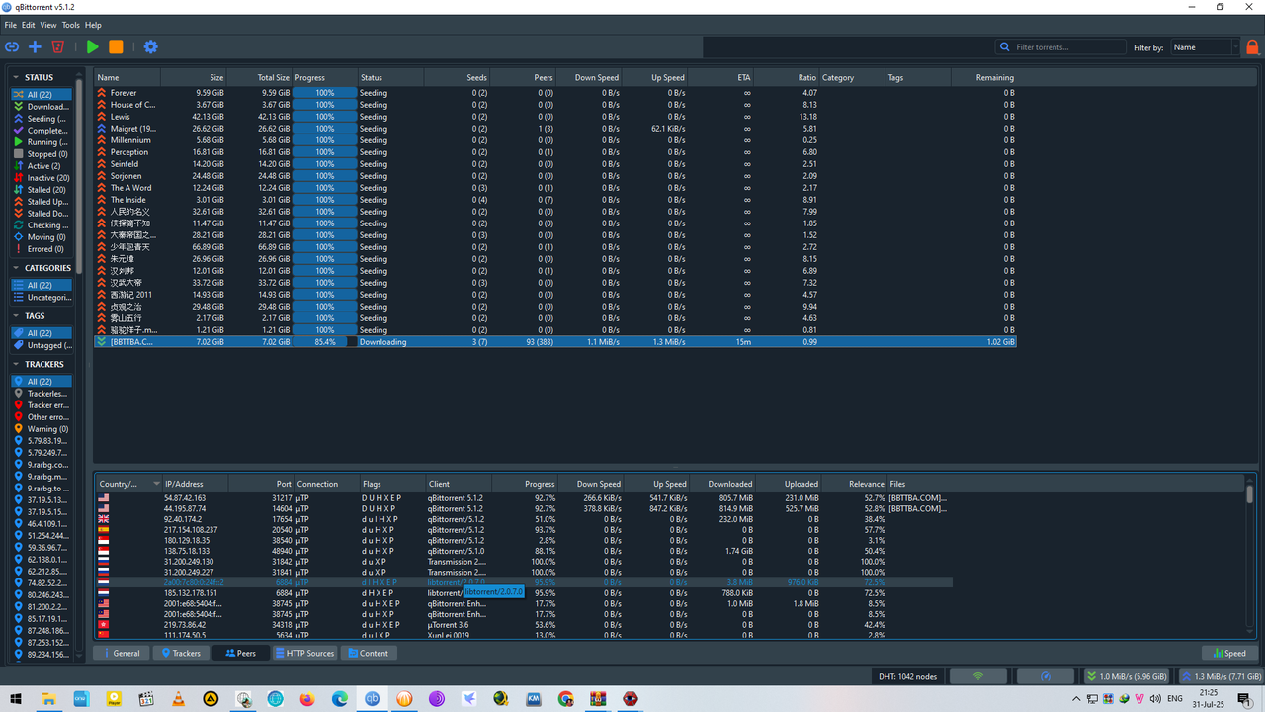Viewport: 1265px width, 712px height.
Task: Click the Add Torrent Link toolbar icon
Action: [x=12, y=46]
